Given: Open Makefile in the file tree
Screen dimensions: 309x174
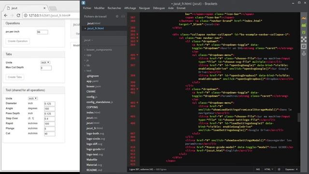Looking at the screenshot, I should click(92, 159).
